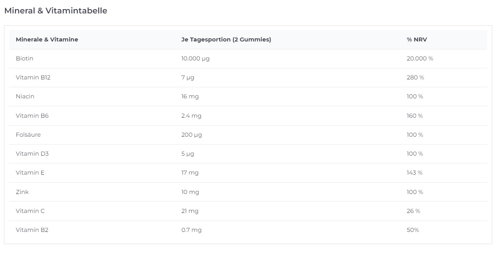Select the Vitamin B2 row label
Screen dimensions: 497x256
click(32, 230)
